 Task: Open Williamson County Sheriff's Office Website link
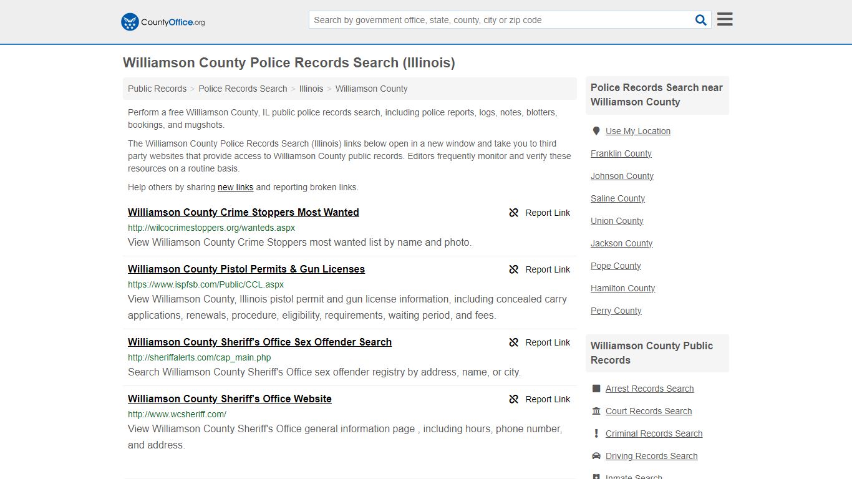pyautogui.click(x=230, y=399)
